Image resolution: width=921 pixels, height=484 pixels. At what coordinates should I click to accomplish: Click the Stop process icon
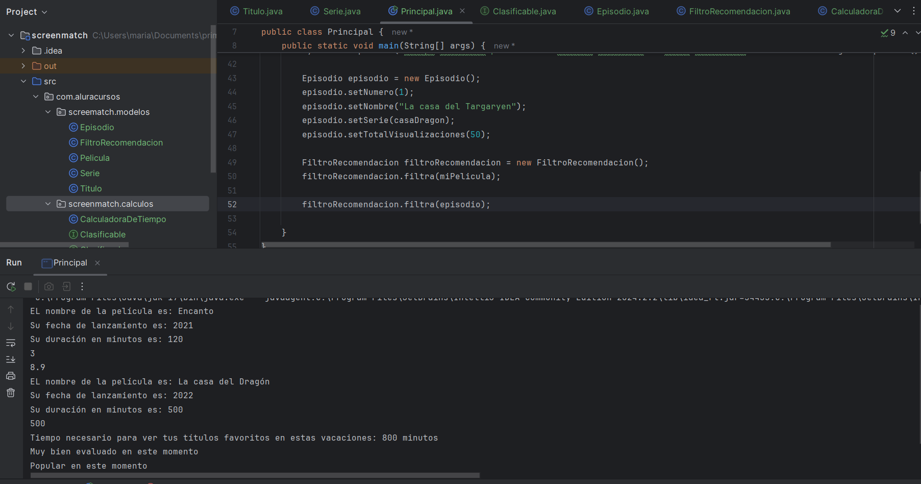28,286
